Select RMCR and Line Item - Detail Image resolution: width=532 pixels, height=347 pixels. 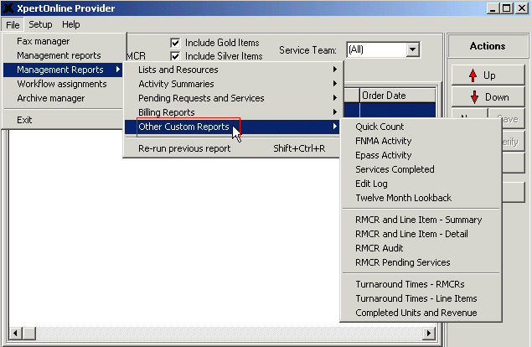421,234
